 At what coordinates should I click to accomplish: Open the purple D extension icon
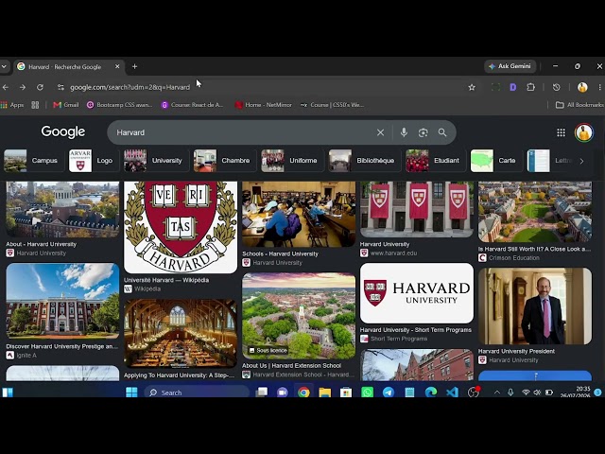click(512, 87)
